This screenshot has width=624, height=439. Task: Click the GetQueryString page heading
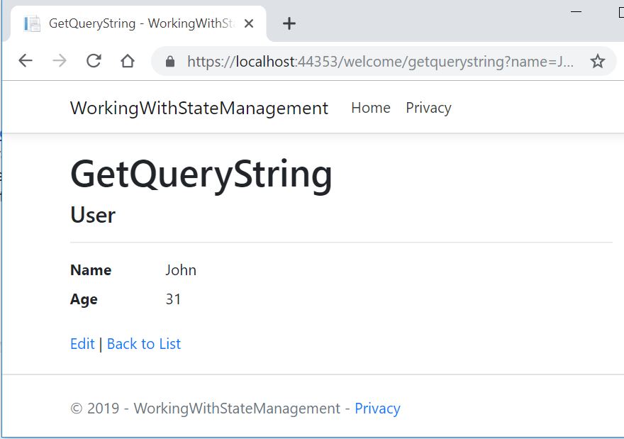(x=201, y=174)
